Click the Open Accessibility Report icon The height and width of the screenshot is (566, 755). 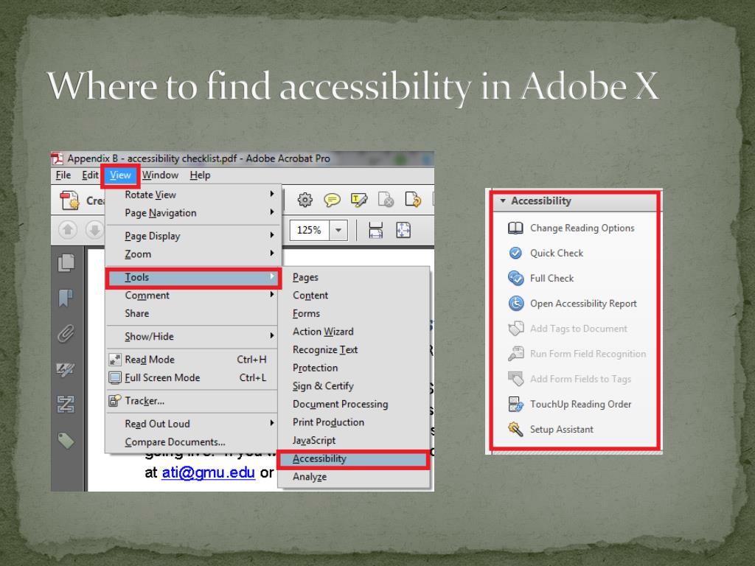click(515, 303)
